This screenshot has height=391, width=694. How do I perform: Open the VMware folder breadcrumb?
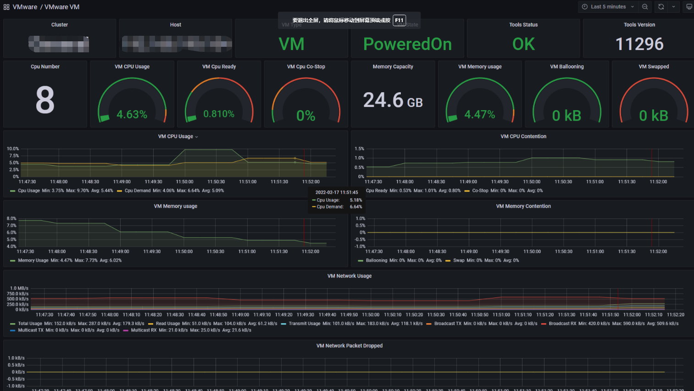point(25,7)
